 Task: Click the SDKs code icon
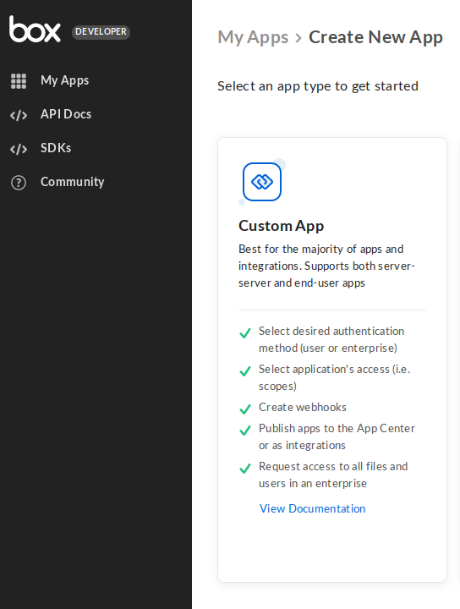(19, 149)
